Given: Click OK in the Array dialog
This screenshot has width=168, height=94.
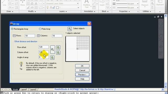Looking at the screenshot, I should 82,66.
